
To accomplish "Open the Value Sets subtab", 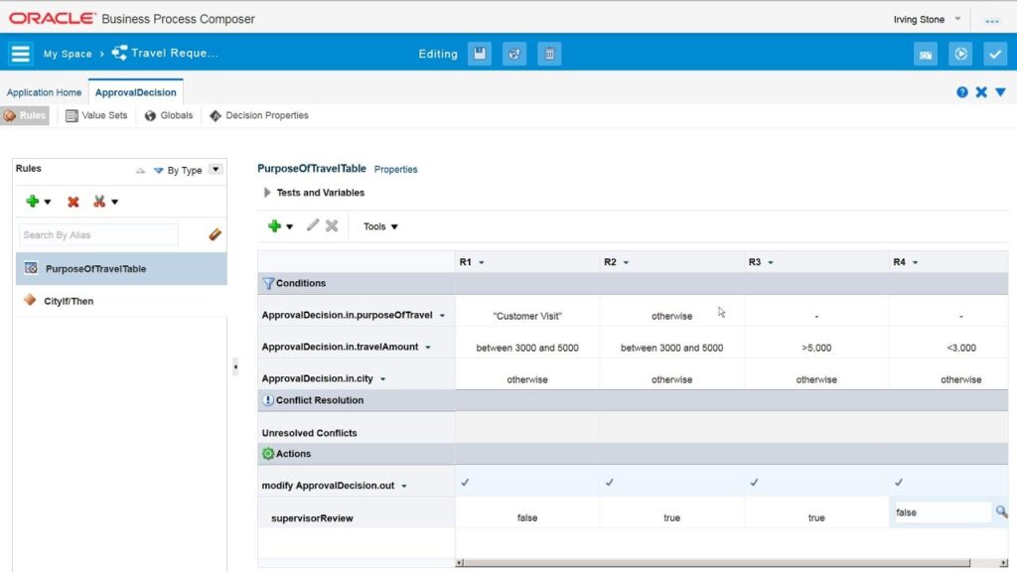I will click(96, 115).
